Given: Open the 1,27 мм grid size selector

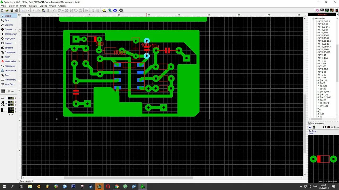Looking at the screenshot, I should (11, 92).
